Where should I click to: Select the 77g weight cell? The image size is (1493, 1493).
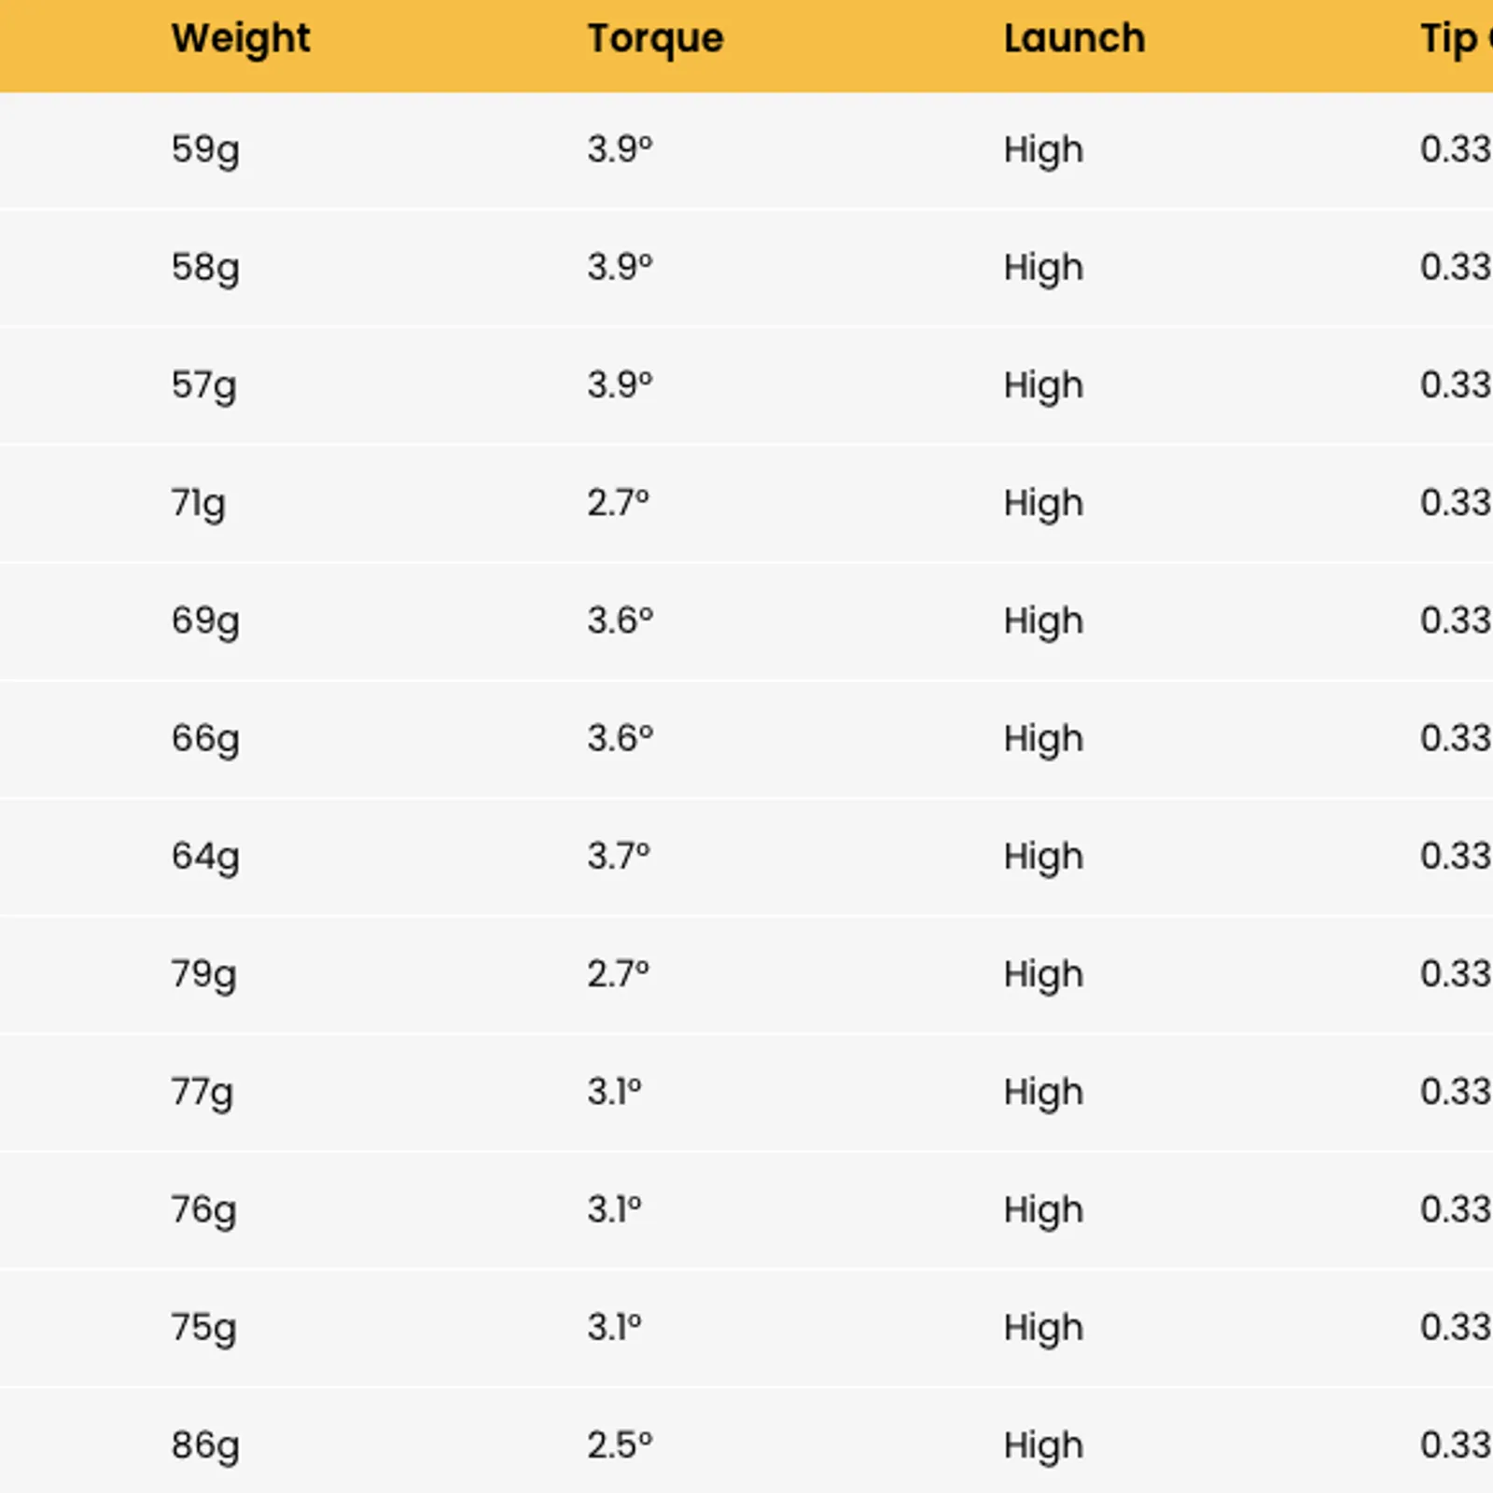click(x=202, y=1092)
